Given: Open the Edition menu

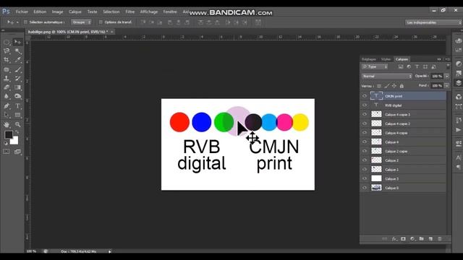Looking at the screenshot, I should [x=40, y=12].
